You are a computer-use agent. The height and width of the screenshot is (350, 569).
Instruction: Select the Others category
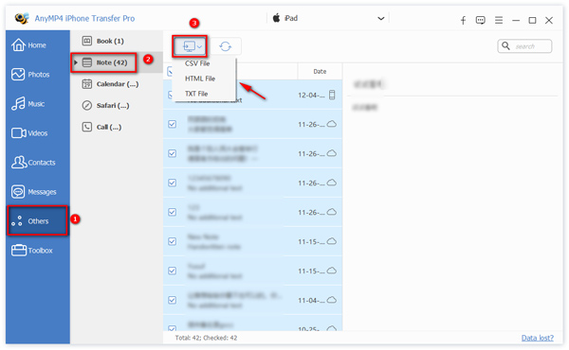(x=37, y=220)
